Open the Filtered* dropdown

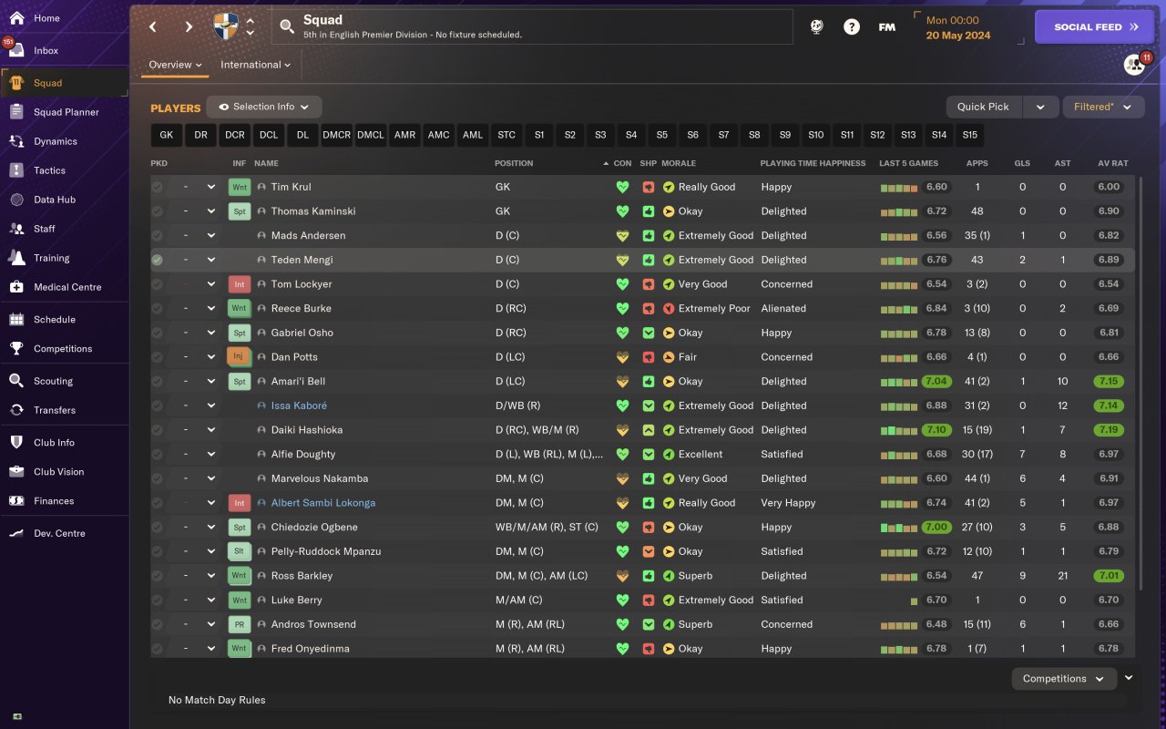[1103, 107]
